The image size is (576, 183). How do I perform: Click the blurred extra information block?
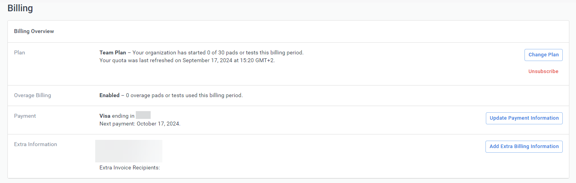click(x=129, y=151)
